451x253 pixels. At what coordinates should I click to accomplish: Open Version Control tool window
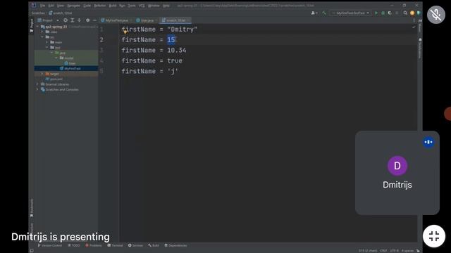pos(50,245)
